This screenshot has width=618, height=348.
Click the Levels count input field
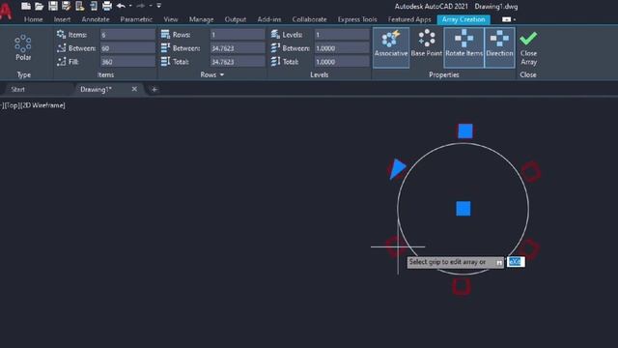341,35
